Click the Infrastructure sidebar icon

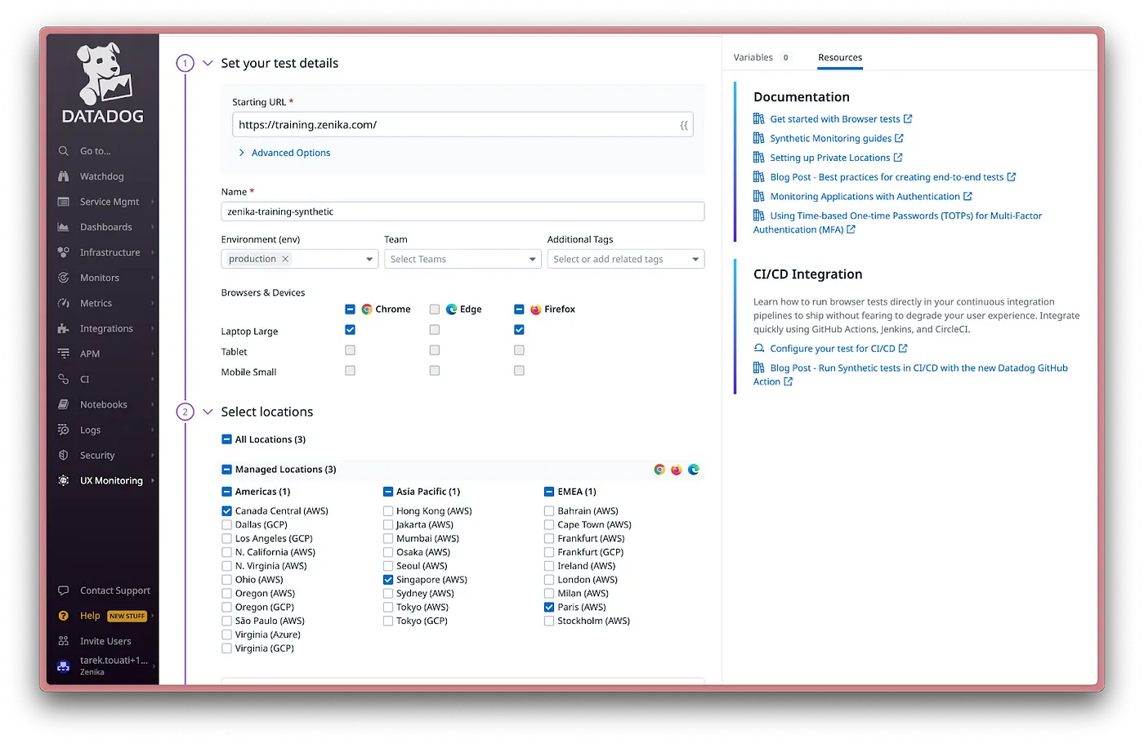point(63,252)
